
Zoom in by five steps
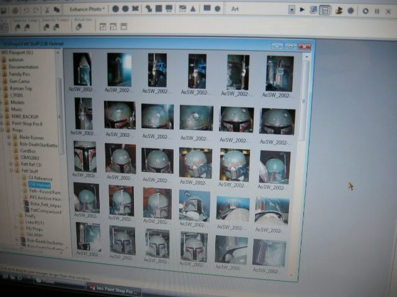point(56,27)
